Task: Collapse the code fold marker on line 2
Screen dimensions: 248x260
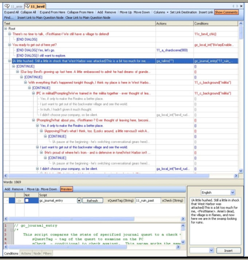Action: coord(11,230)
